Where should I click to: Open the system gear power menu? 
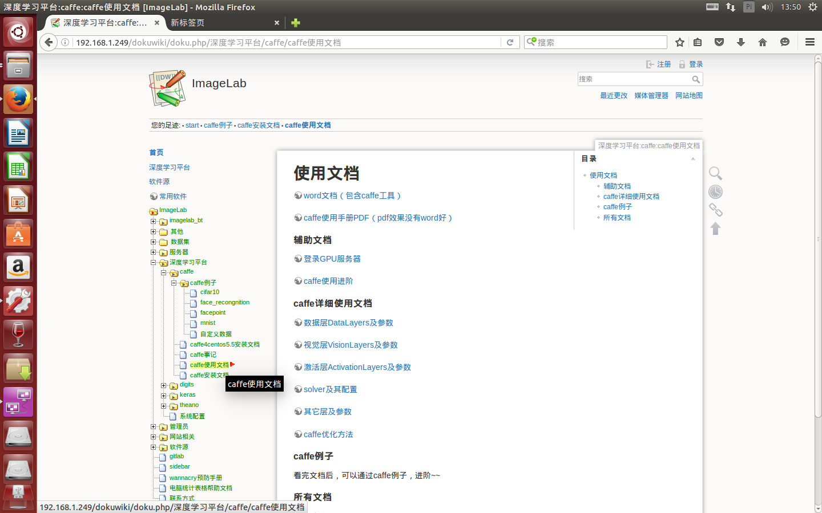(x=812, y=7)
